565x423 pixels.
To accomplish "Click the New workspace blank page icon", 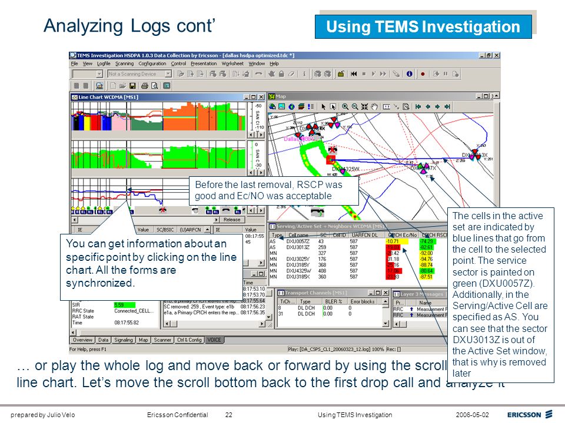I will [113, 86].
